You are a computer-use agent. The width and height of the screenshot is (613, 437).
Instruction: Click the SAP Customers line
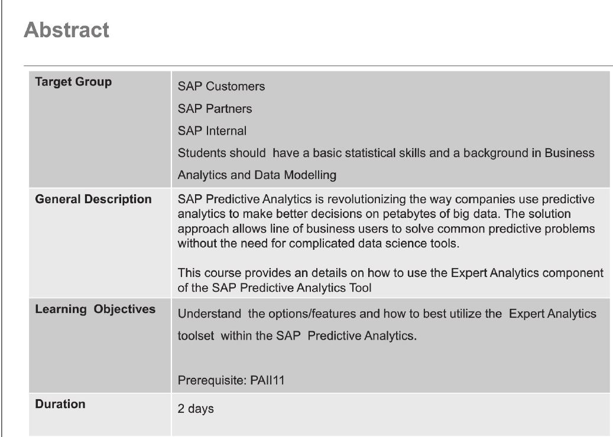pos(221,86)
